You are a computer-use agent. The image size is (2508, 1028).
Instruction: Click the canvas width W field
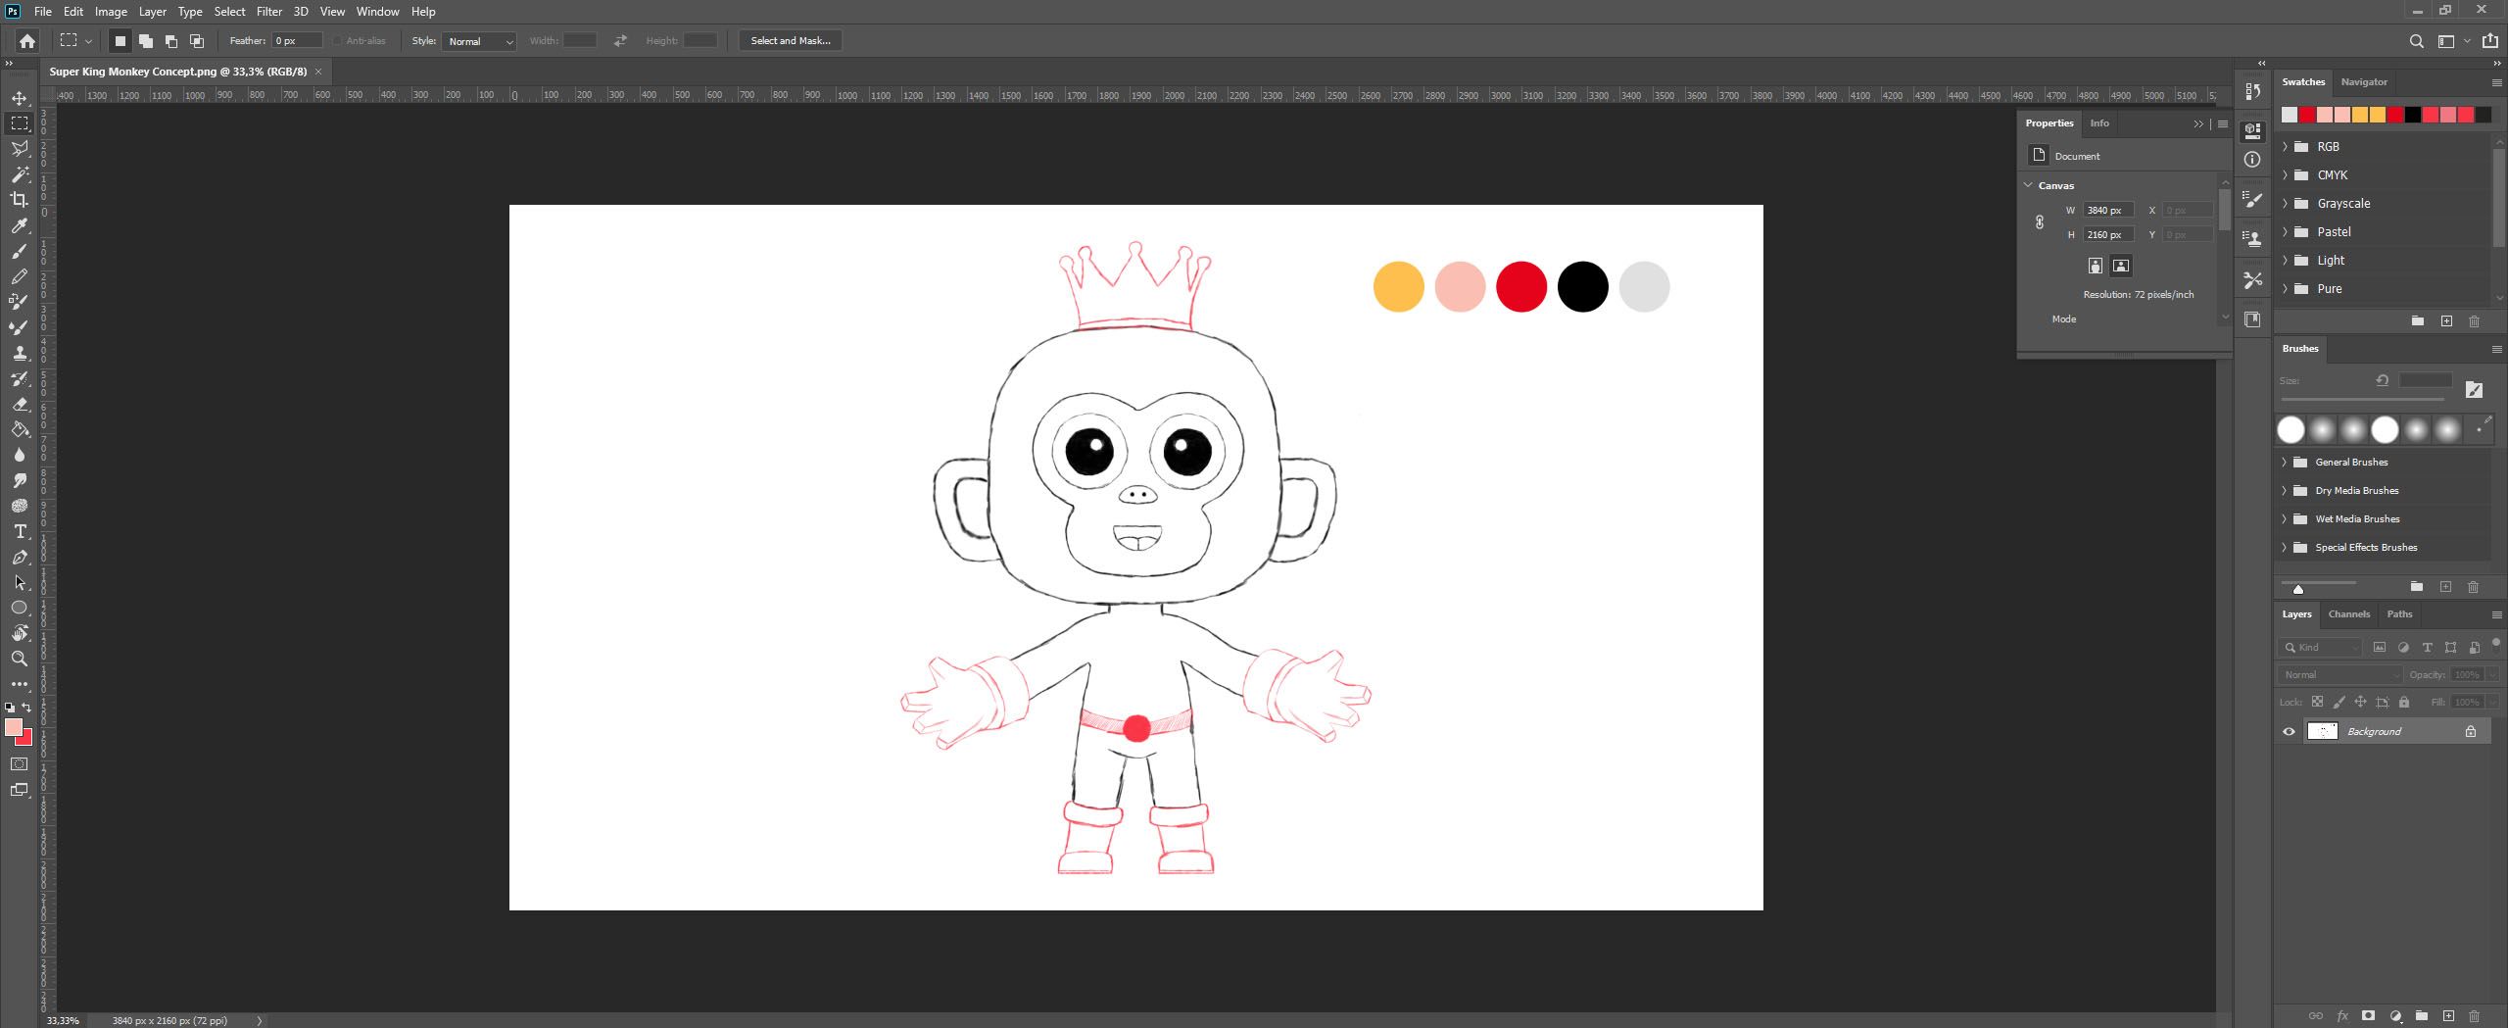[x=2108, y=211]
